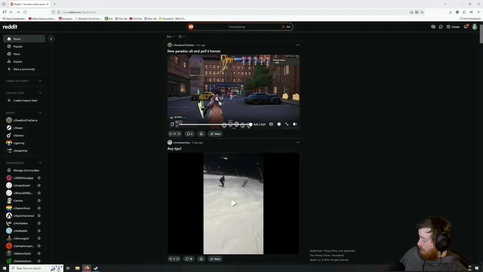The image size is (483, 272).
Task: Play the snowboarding Any tips video
Action: point(234,203)
